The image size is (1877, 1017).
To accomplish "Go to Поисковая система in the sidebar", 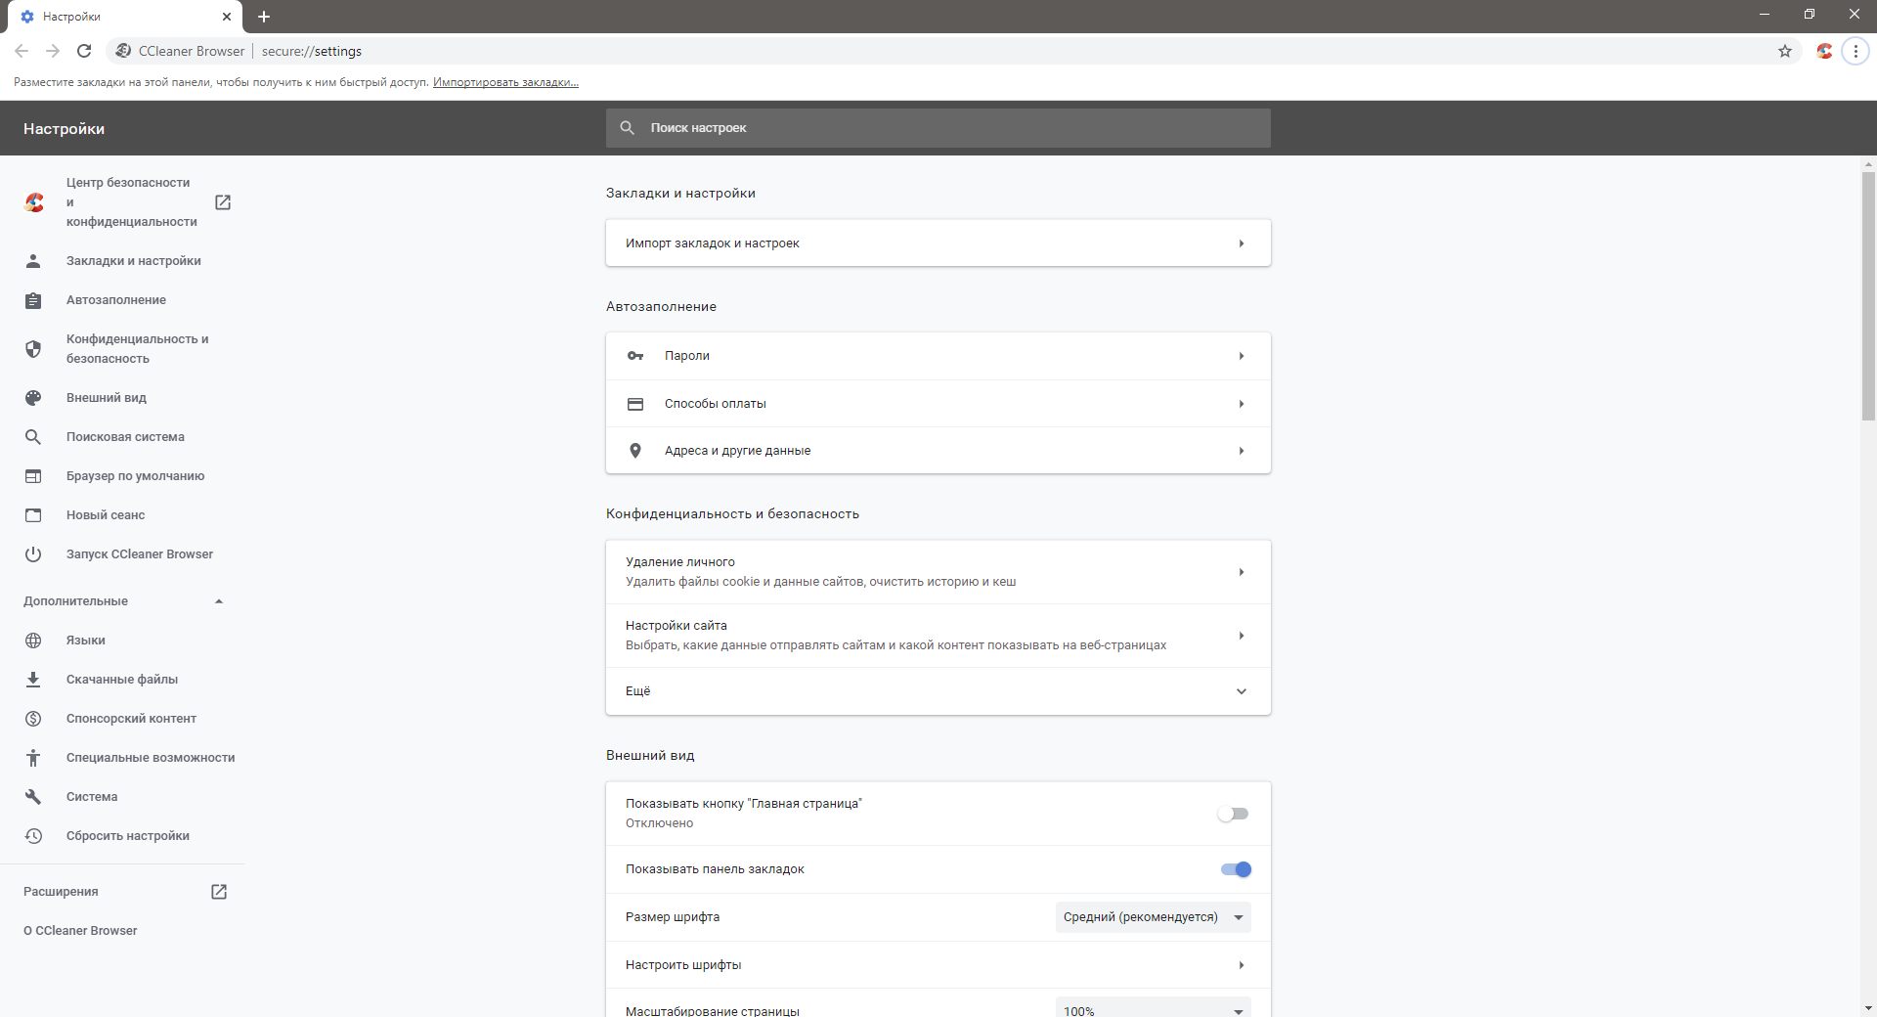I will (x=125, y=437).
